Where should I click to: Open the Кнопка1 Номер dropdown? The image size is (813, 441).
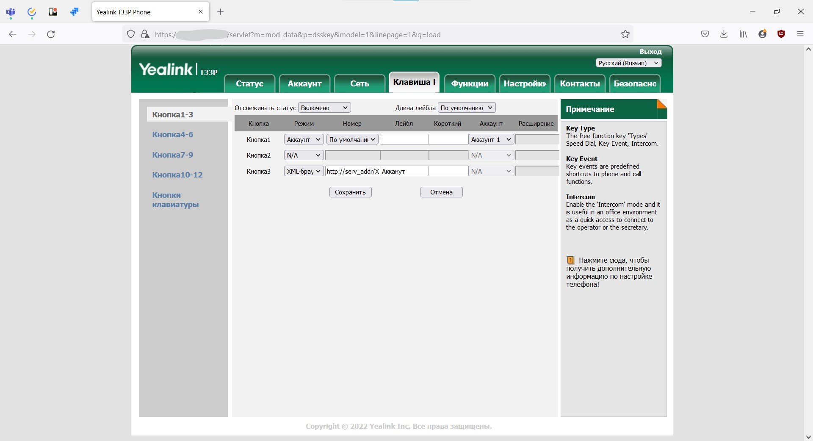[352, 139]
